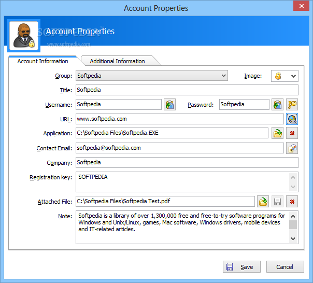
Task: Focus the Title input field
Action: 187,90
